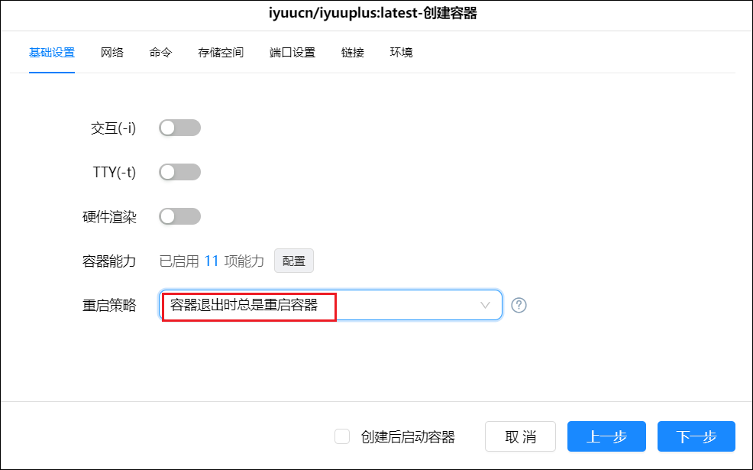Check the 创建后启动容器 checkbox

click(x=343, y=436)
